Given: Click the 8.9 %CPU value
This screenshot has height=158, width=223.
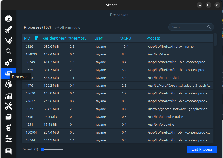Looking at the screenshot, I should click(x=124, y=54).
